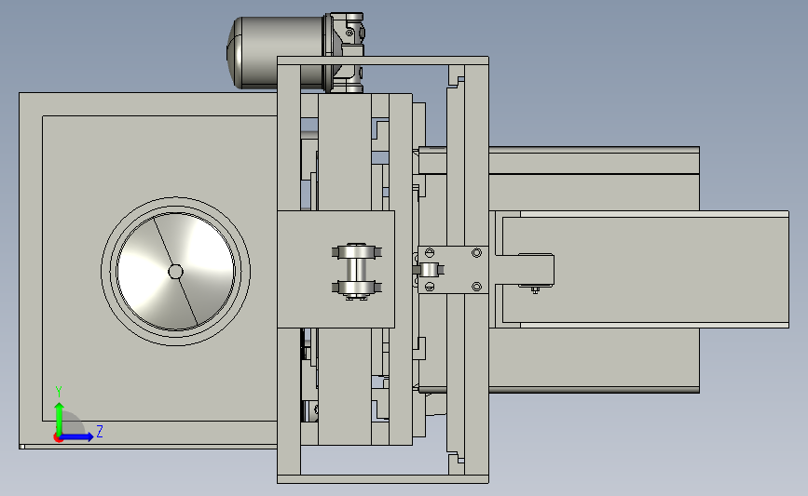Click the green Y axis arrow

coord(59,418)
